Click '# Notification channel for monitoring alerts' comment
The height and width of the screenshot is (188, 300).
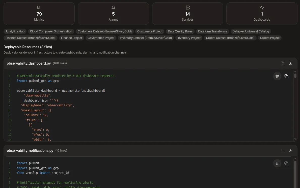click(55, 183)
